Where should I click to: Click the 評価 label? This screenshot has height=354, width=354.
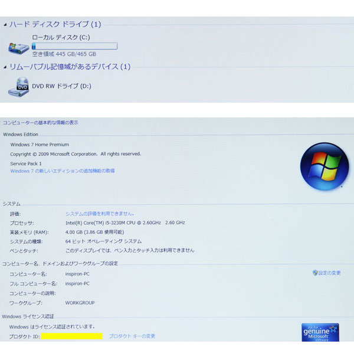tap(15, 214)
